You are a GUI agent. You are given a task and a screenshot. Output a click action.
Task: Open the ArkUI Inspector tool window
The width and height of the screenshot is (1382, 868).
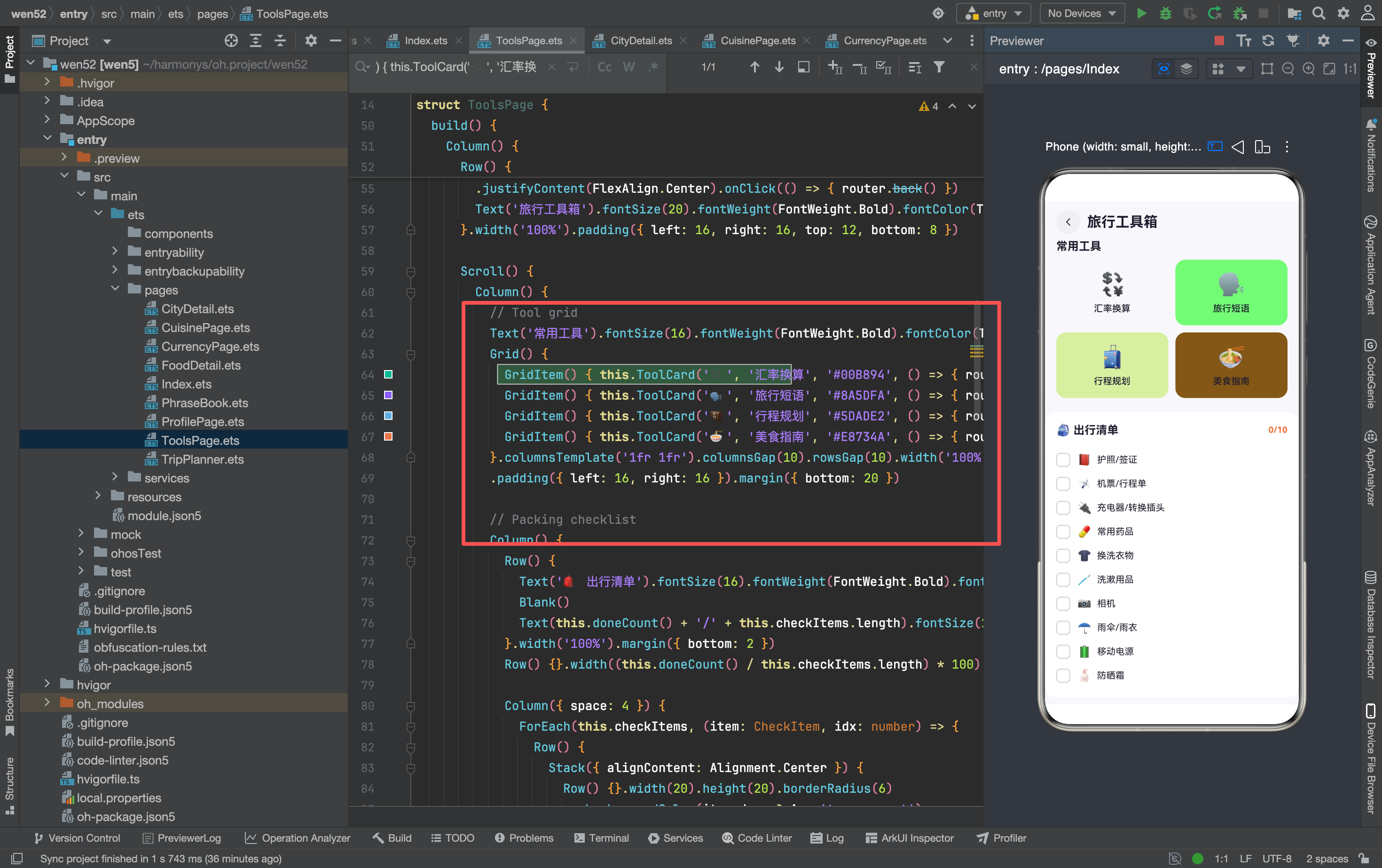(910, 838)
